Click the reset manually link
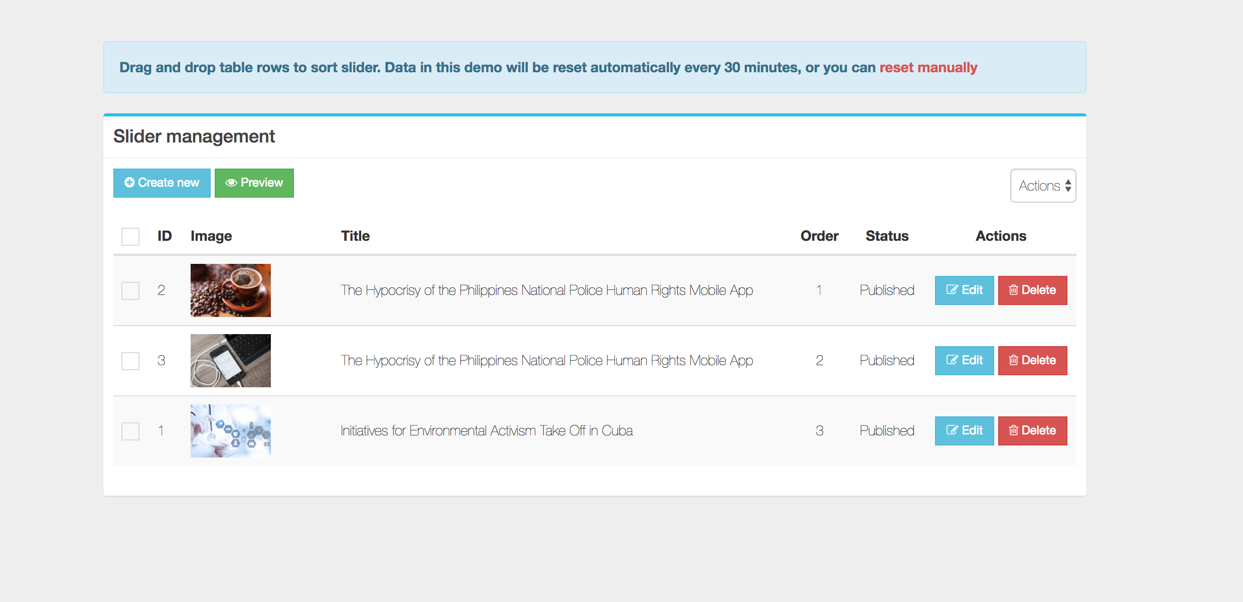1243x602 pixels. click(928, 67)
